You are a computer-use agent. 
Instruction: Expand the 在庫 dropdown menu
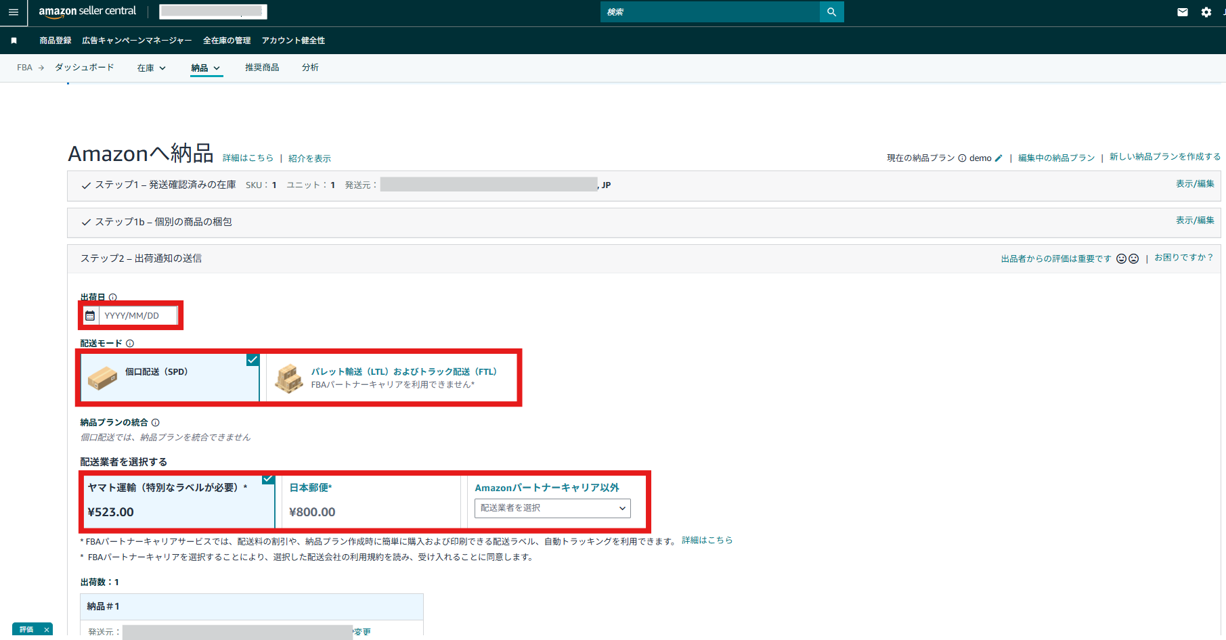coord(152,68)
